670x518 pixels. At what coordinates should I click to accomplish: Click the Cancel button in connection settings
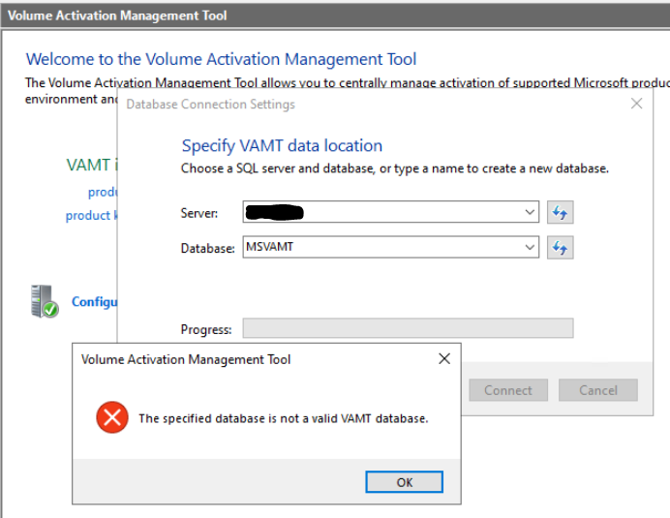597,390
